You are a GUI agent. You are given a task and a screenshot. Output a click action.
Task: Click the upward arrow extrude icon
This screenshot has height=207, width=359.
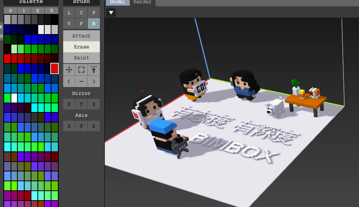pos(94,70)
